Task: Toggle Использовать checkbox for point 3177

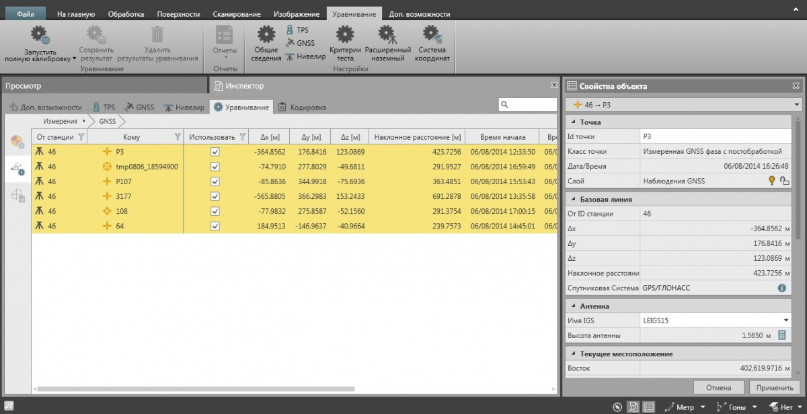Action: pyautogui.click(x=215, y=196)
